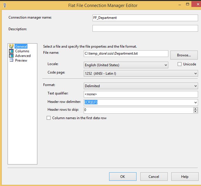Increase header rows to skip value
This screenshot has height=186, width=201.
pos(195,109)
